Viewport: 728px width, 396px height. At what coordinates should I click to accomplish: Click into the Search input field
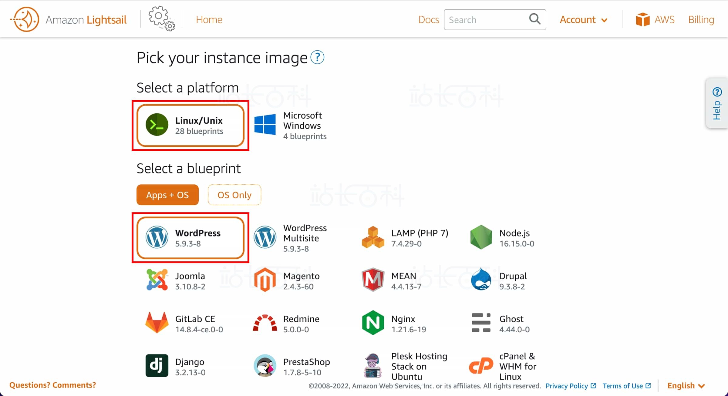pos(486,20)
